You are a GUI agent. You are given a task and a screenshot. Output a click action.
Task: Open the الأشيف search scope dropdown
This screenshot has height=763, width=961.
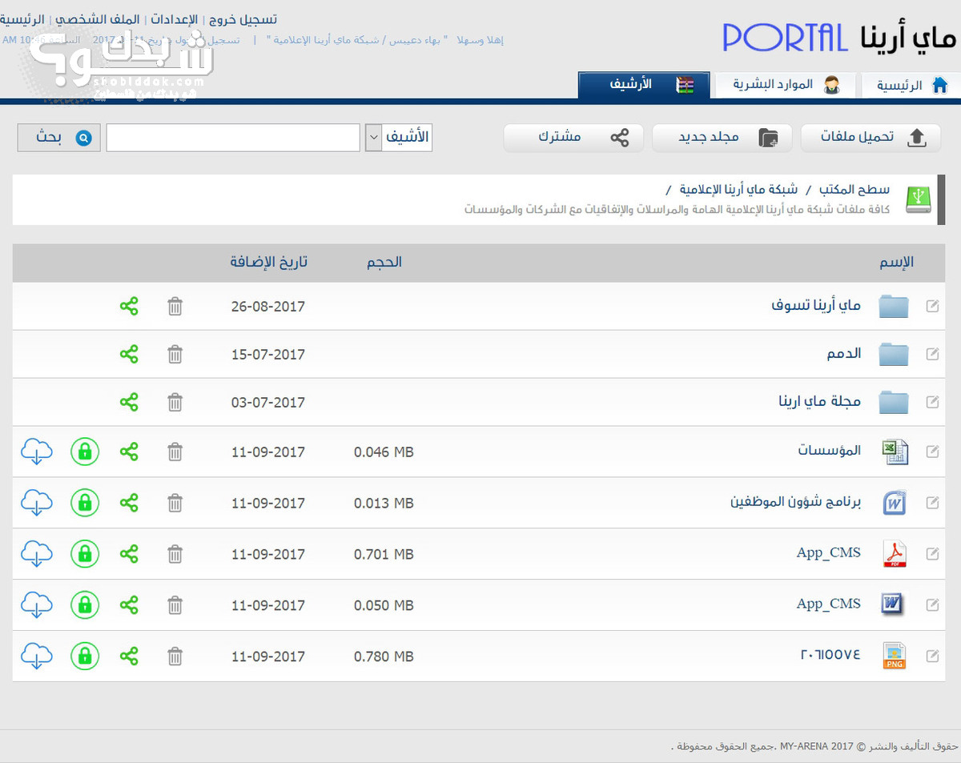point(399,138)
